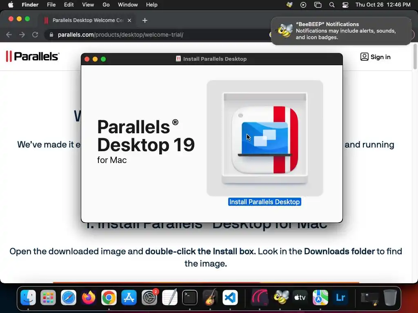Open the Trash in the Dock
Screen dimensions: 418x313
click(390, 297)
